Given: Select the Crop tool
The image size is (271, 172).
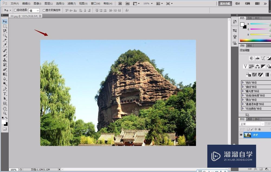Looking at the screenshot, I should (x=5, y=40).
